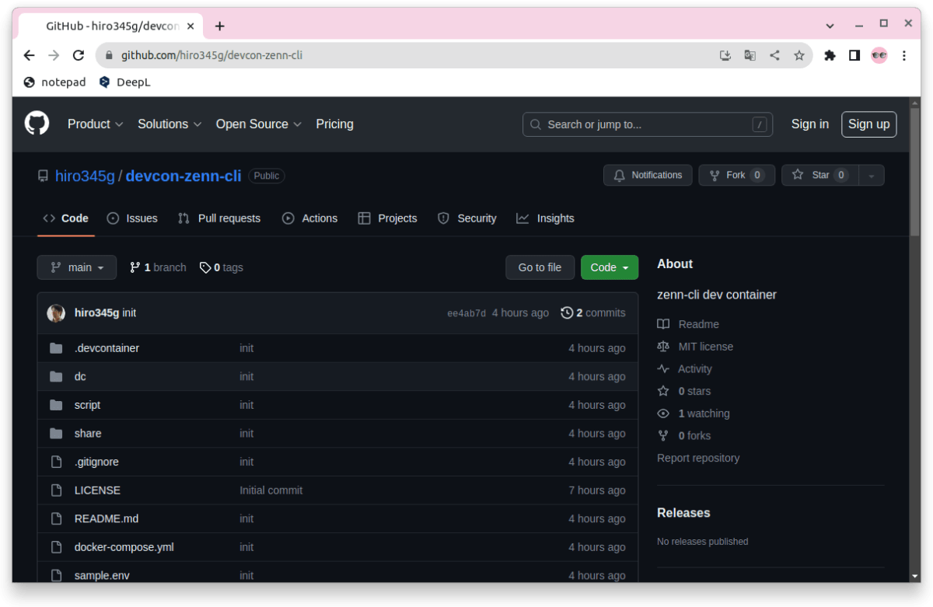
Task: Open the browser extensions puzzle icon
Action: click(x=830, y=55)
